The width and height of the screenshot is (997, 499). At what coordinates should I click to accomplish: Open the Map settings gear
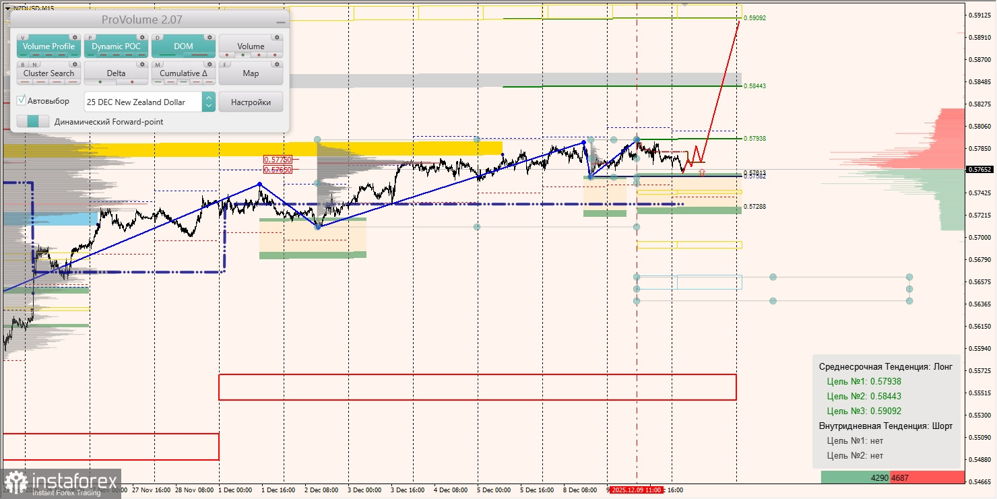point(277,65)
